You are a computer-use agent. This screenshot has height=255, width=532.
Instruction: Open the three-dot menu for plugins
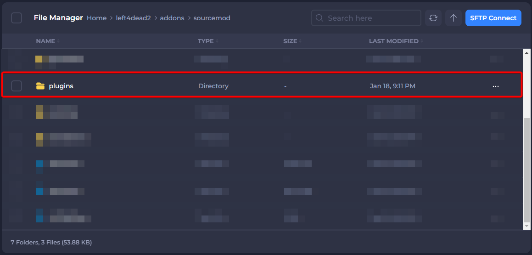495,86
